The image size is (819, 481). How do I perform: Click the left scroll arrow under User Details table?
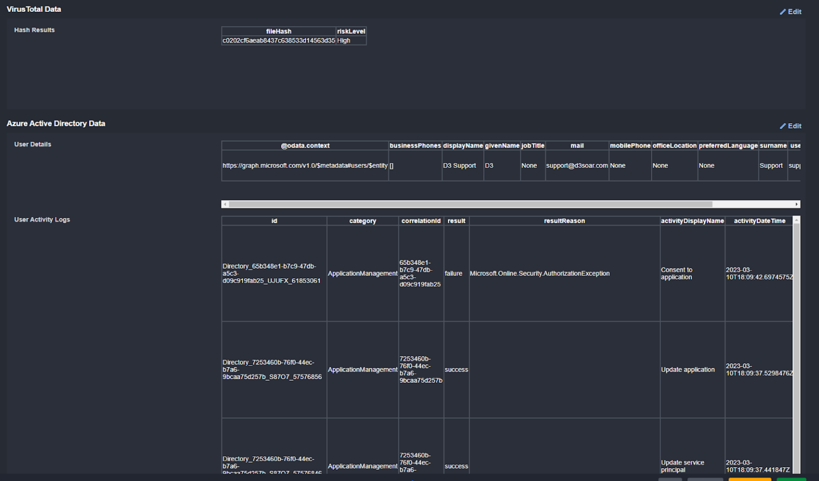click(x=224, y=203)
